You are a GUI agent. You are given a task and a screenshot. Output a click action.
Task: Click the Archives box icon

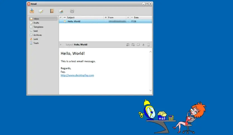pyautogui.click(x=31, y=35)
